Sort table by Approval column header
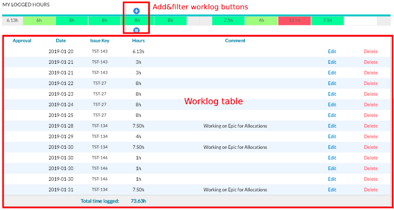Image resolution: width=394 pixels, height=210 pixels. pyautogui.click(x=22, y=40)
